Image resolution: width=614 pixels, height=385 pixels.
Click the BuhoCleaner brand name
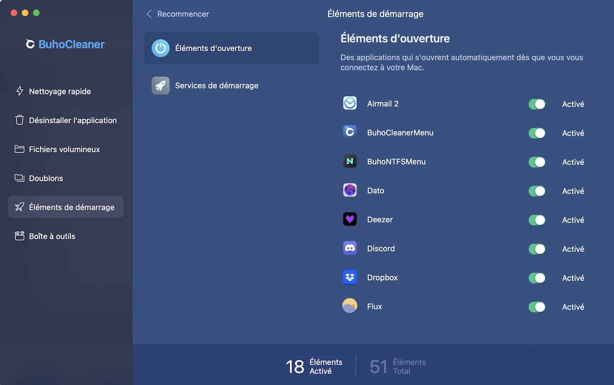pos(72,44)
